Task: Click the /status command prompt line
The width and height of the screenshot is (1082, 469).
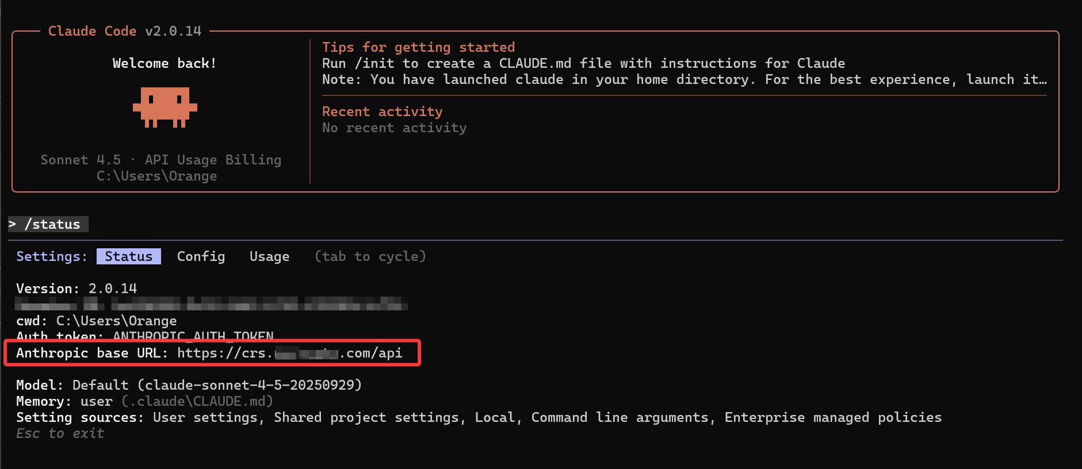Action: (48, 224)
